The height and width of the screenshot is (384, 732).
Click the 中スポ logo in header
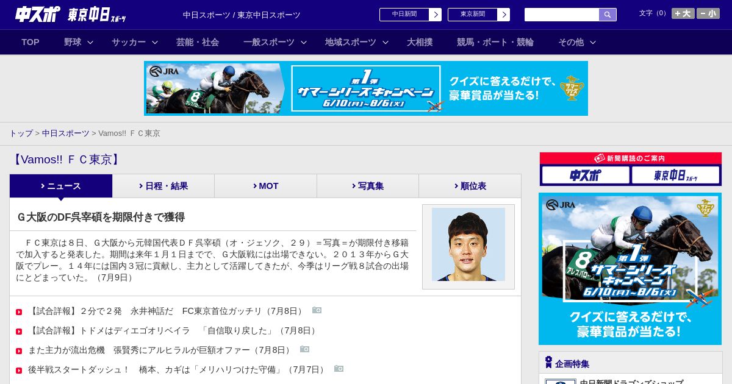click(x=38, y=14)
